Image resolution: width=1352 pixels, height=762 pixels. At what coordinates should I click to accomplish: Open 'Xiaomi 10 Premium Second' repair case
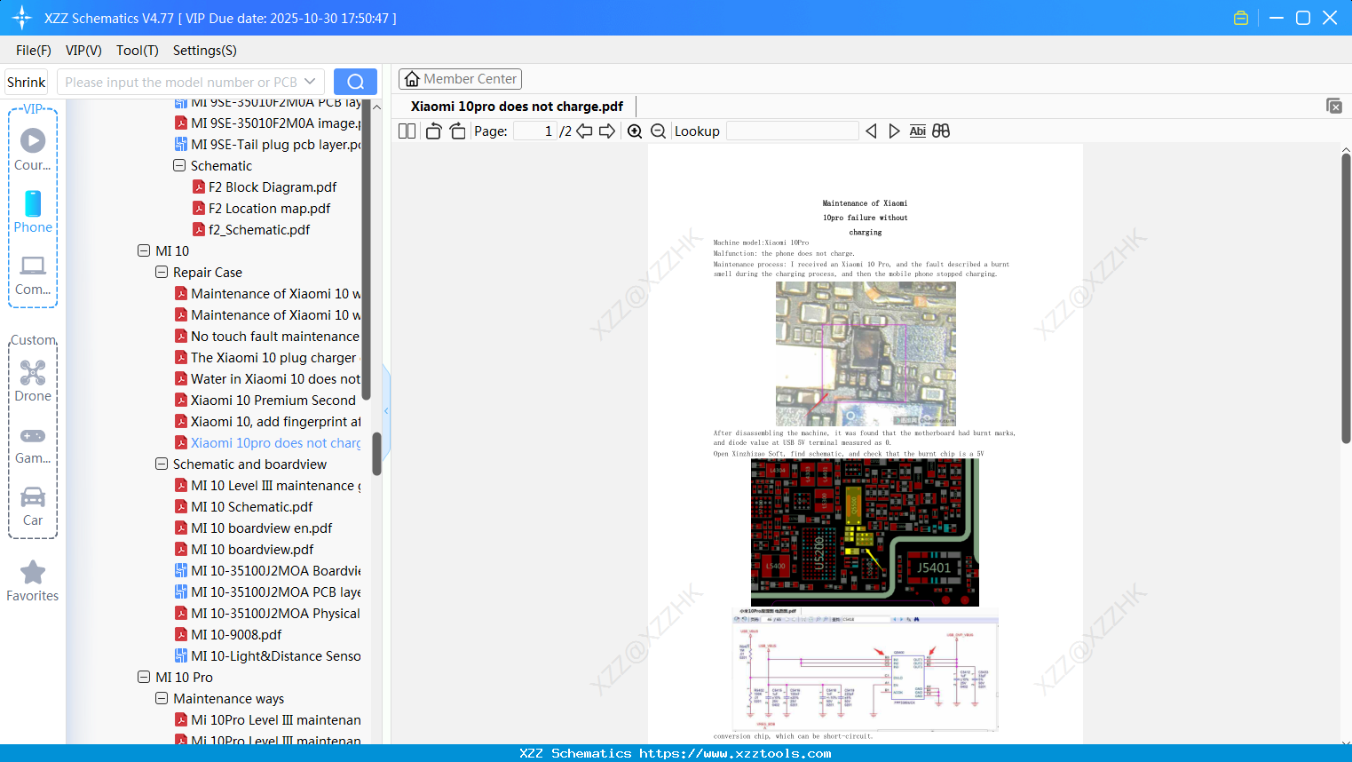click(x=265, y=401)
